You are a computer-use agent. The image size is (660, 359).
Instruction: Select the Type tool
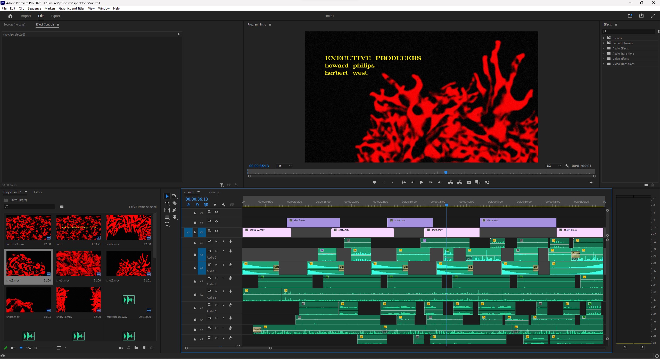pyautogui.click(x=167, y=224)
